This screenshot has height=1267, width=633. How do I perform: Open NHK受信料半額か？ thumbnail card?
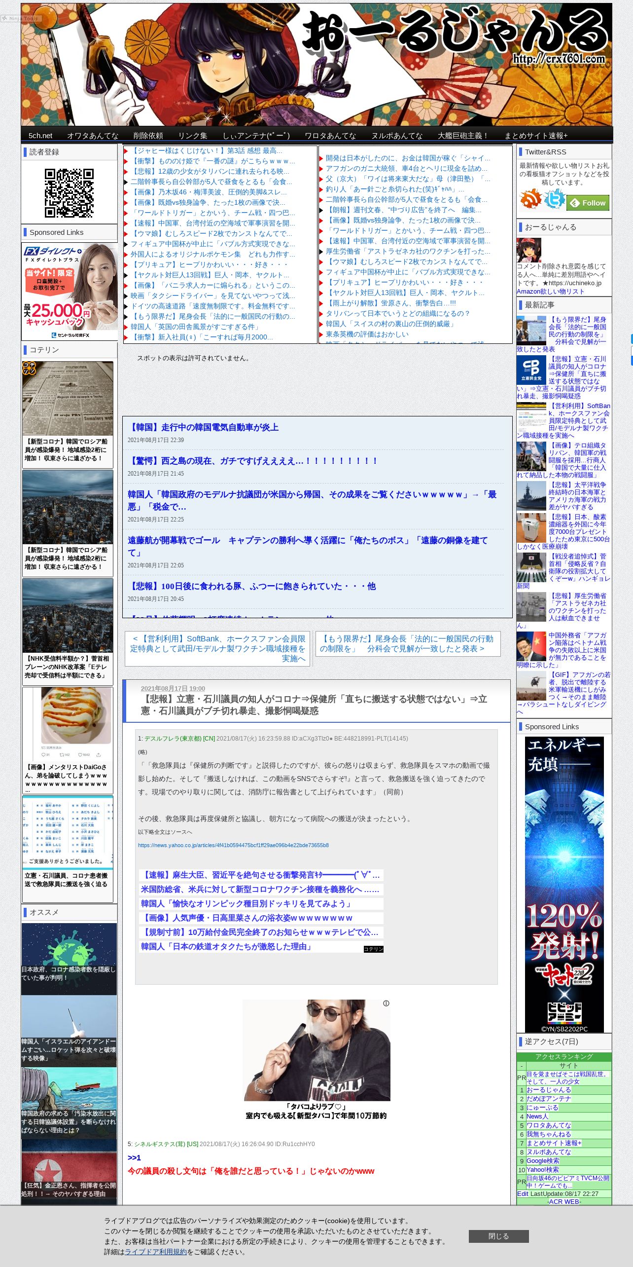[68, 632]
